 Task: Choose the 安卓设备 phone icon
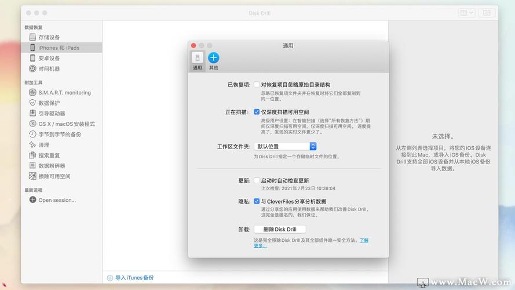coord(32,58)
